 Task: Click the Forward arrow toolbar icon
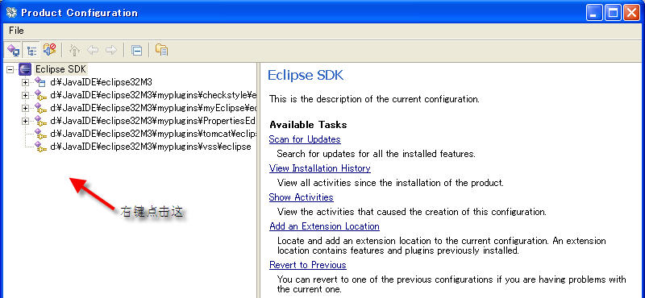pyautogui.click(x=111, y=50)
